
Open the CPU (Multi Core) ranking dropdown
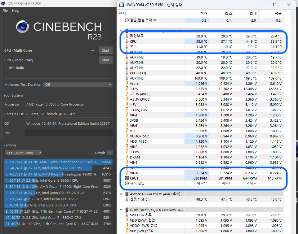coord(23,153)
